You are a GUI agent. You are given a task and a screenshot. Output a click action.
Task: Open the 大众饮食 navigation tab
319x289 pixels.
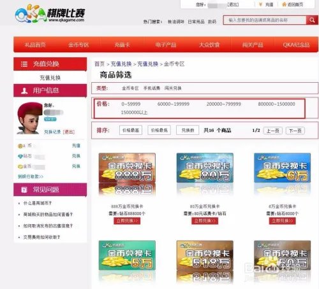(209, 45)
